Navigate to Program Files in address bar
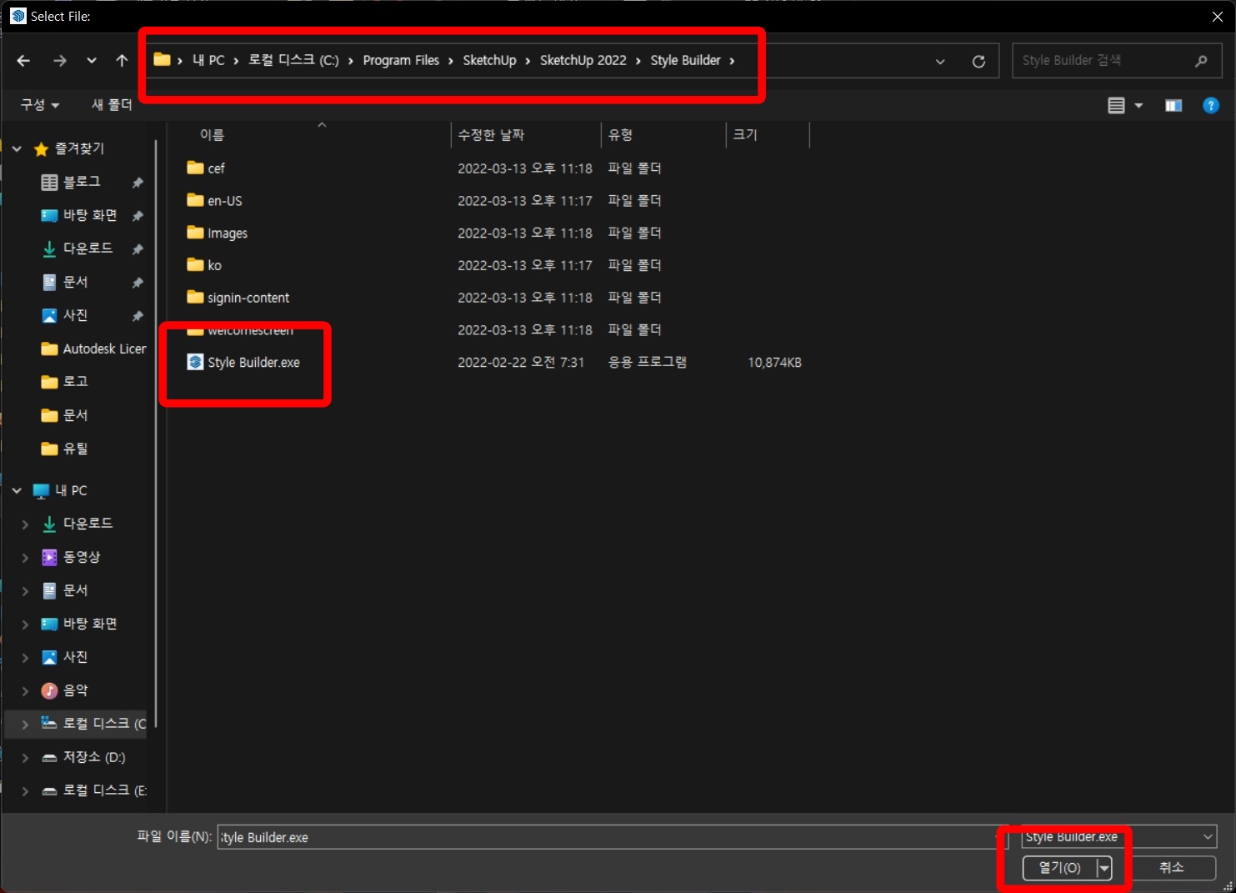Image resolution: width=1236 pixels, height=893 pixels. [x=401, y=60]
